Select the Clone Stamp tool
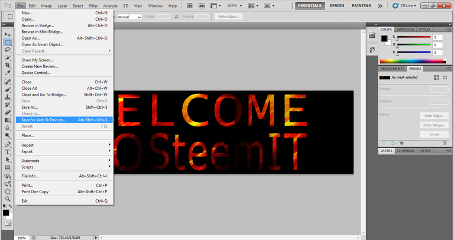Screen dimensions: 454x240 tap(8, 97)
